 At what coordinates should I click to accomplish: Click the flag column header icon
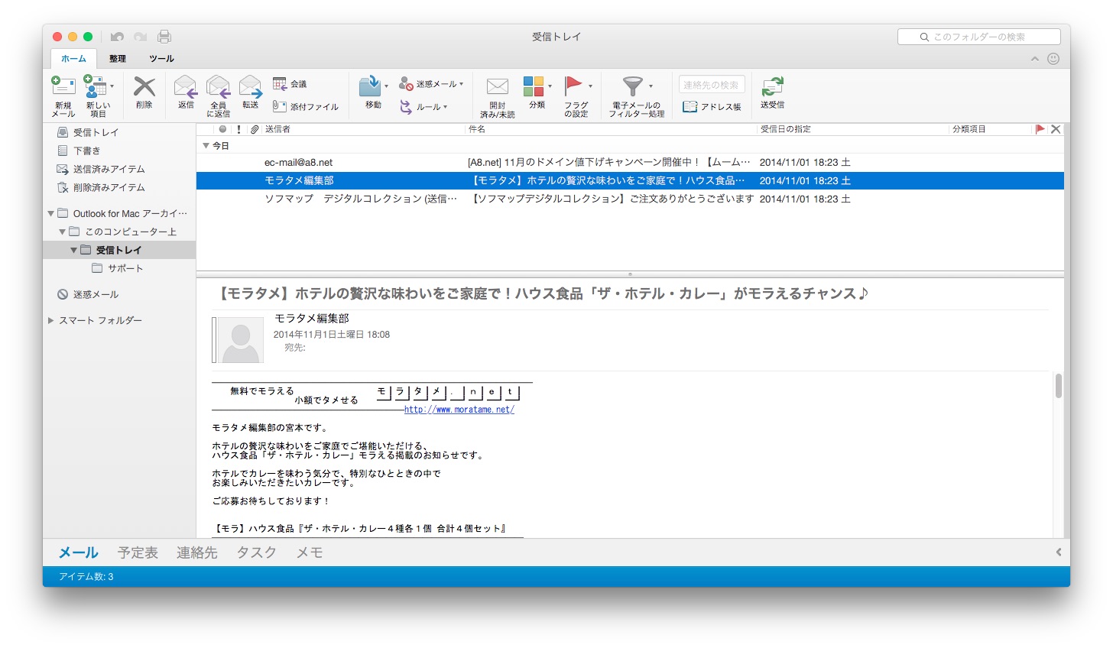1040,129
